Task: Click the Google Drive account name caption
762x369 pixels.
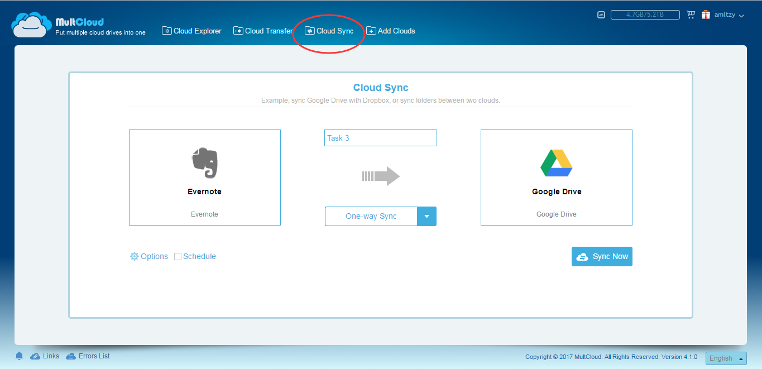Action: pos(557,214)
